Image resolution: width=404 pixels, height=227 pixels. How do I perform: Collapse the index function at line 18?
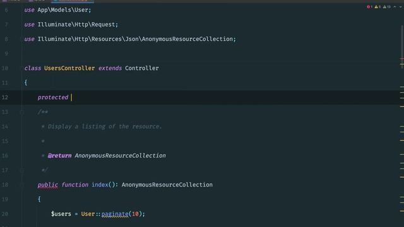click(22, 185)
